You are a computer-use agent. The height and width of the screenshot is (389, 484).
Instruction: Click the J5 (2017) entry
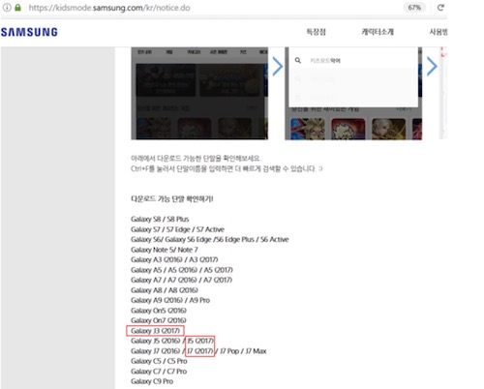pyautogui.click(x=200, y=341)
